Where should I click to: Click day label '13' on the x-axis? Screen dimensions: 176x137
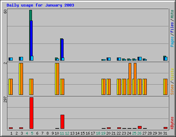pos(72,133)
